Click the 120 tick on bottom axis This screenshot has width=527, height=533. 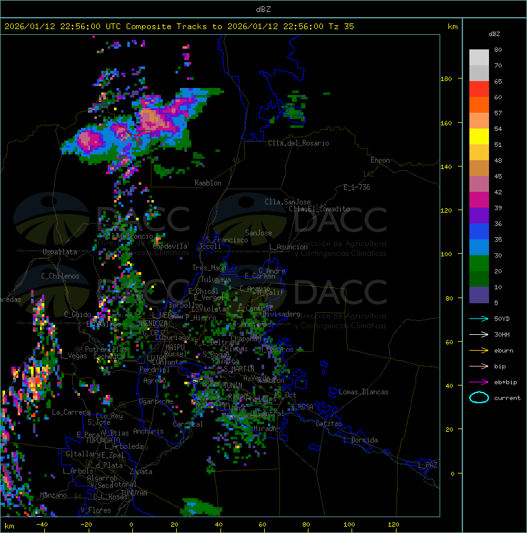click(393, 525)
